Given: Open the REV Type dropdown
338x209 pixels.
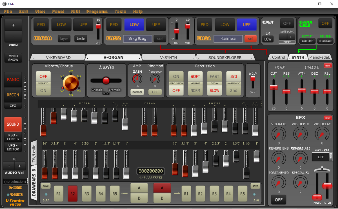Looking at the screenshot, I should pos(322,157).
